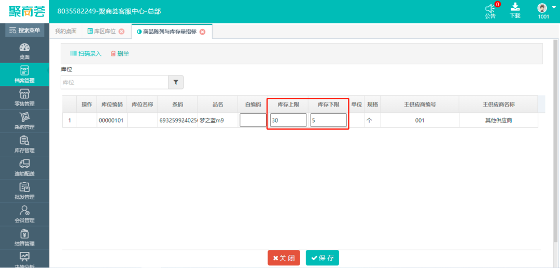The height and width of the screenshot is (268, 560).
Task: Click 扫码录入 scan entry toolbar button
Action: coord(86,54)
